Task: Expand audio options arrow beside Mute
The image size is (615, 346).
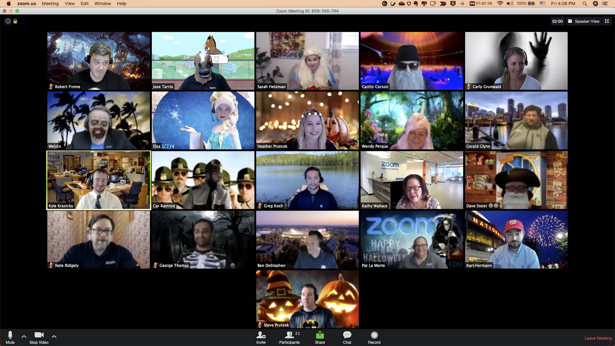Action: pos(24,336)
